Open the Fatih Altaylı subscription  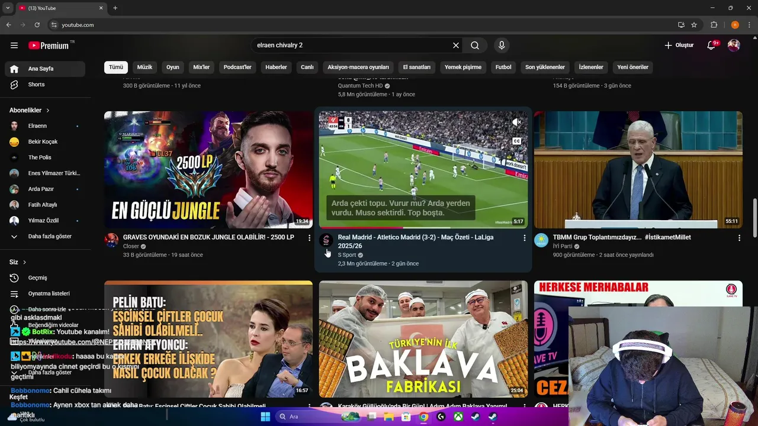[45, 205]
